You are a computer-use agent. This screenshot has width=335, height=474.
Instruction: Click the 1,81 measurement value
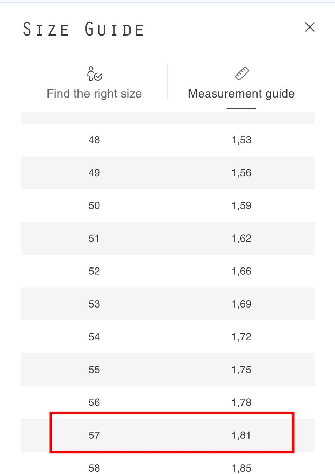pyautogui.click(x=241, y=435)
